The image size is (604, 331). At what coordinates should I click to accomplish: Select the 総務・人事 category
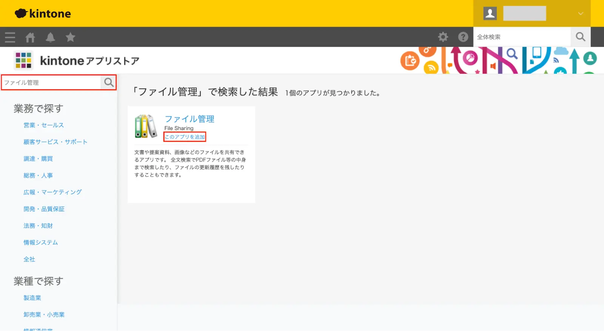coord(38,175)
